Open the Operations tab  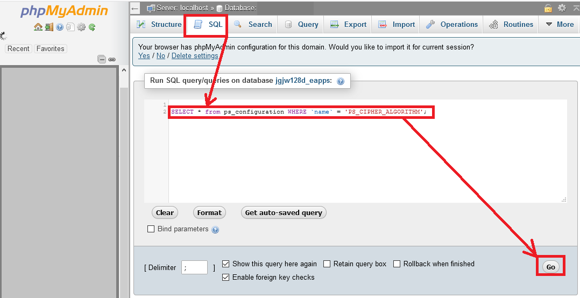pos(451,24)
